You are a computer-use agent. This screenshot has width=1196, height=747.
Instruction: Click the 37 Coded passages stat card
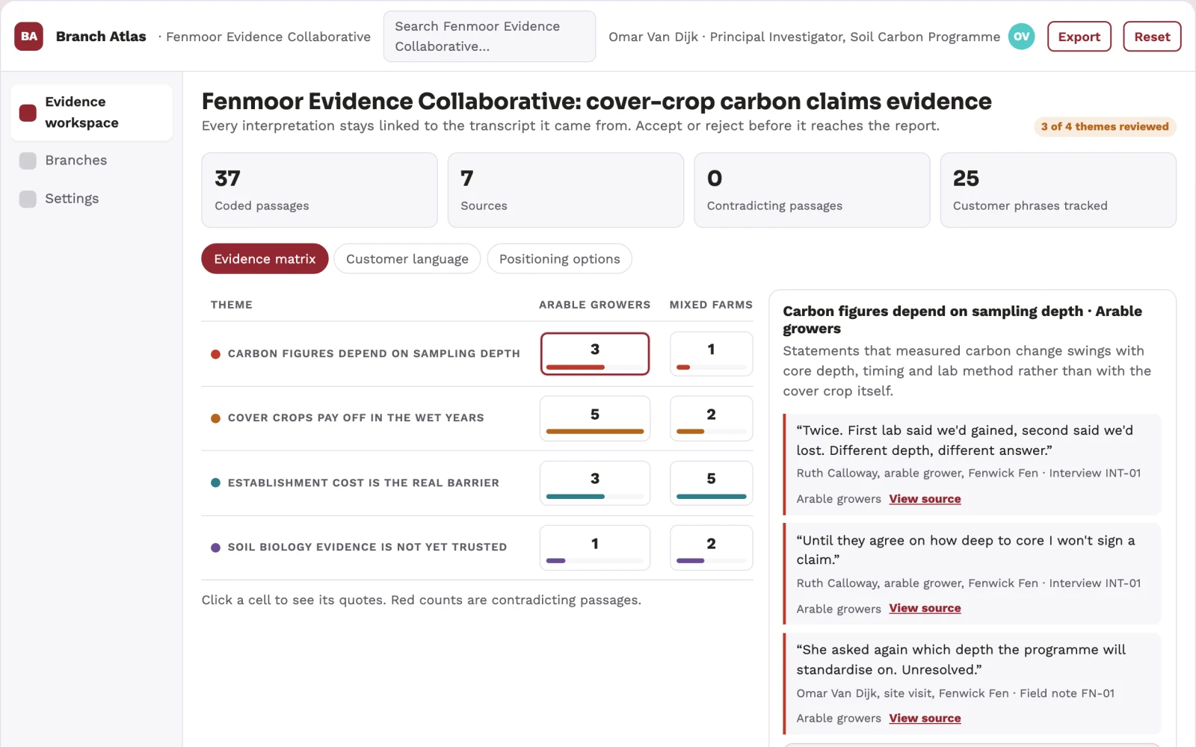320,190
